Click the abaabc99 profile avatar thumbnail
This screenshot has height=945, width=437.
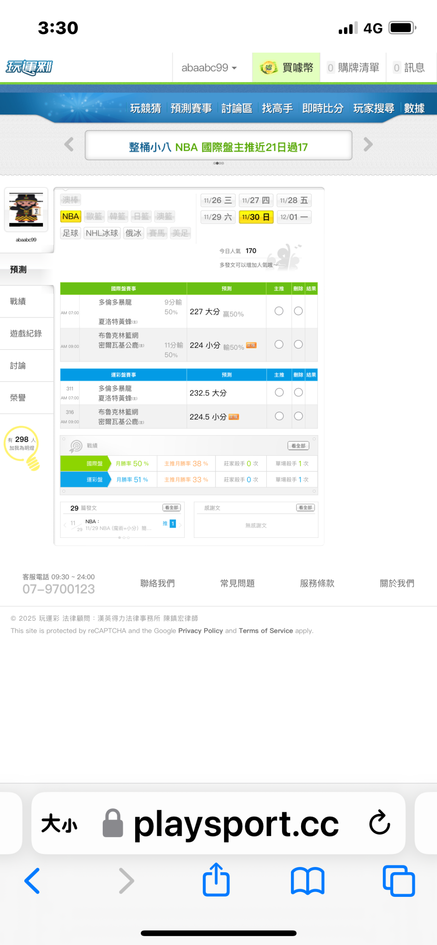click(x=26, y=209)
